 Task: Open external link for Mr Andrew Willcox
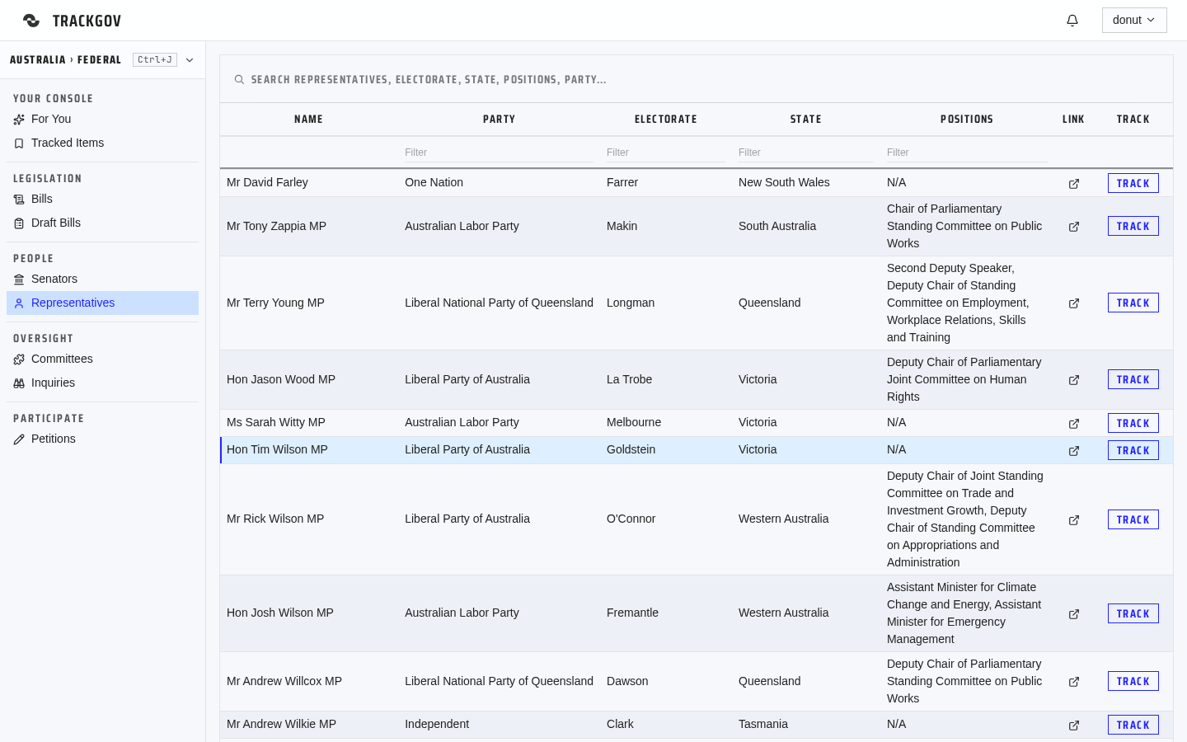coord(1074,682)
